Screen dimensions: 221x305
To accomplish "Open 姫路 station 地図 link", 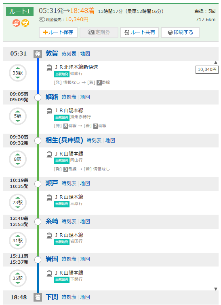I will click(x=85, y=97).
